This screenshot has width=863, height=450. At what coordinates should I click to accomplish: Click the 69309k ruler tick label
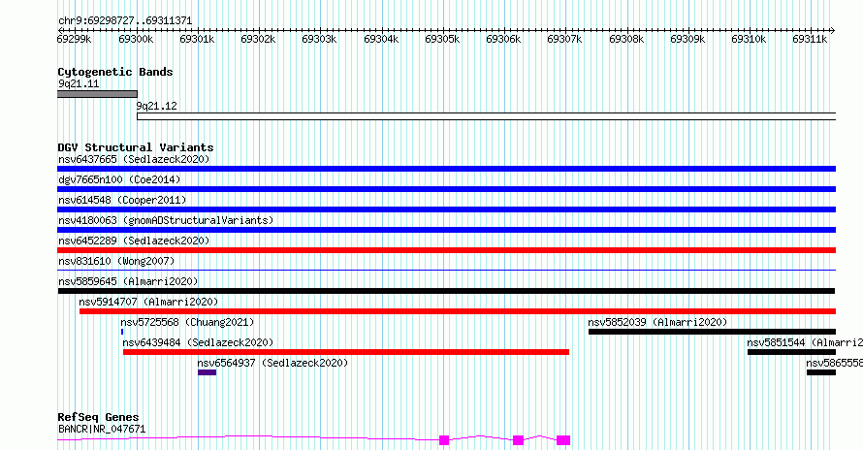click(687, 39)
